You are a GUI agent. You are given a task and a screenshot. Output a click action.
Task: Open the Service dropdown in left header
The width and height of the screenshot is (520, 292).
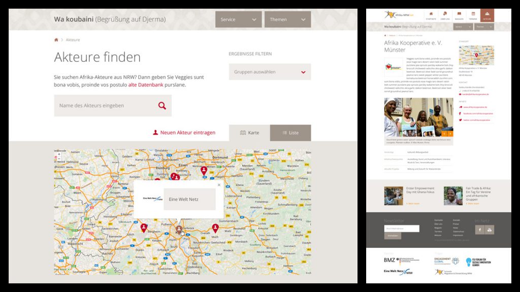click(239, 19)
